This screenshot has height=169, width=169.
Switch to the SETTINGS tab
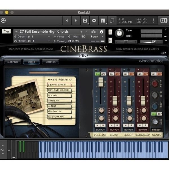click(x=50, y=62)
